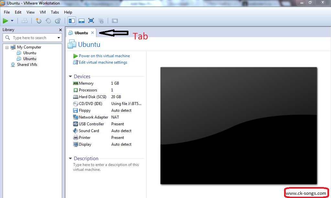Click the library search input field
Image resolution: width=331 pixels, height=198 pixels.
tap(32, 38)
